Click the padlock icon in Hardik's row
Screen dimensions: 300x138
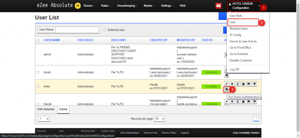pos(243,101)
